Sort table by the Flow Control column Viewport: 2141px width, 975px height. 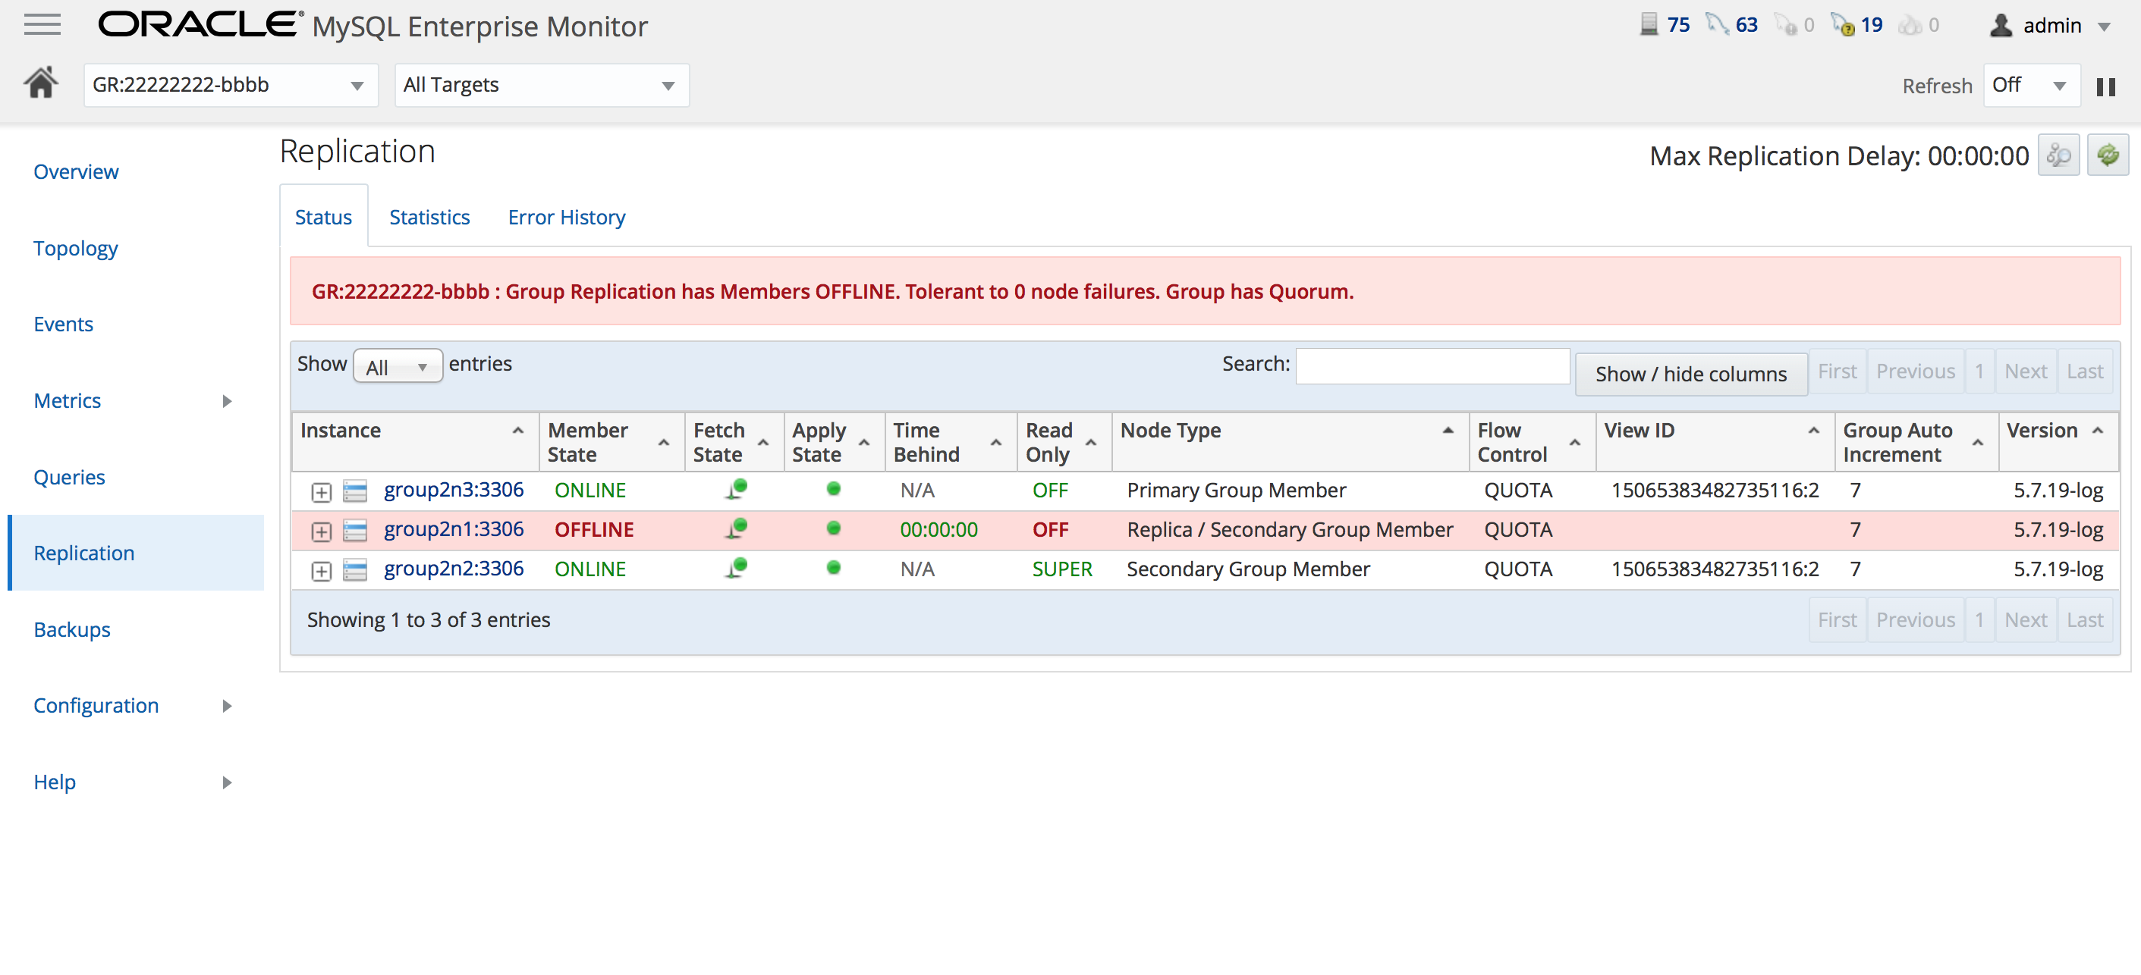click(x=1532, y=442)
